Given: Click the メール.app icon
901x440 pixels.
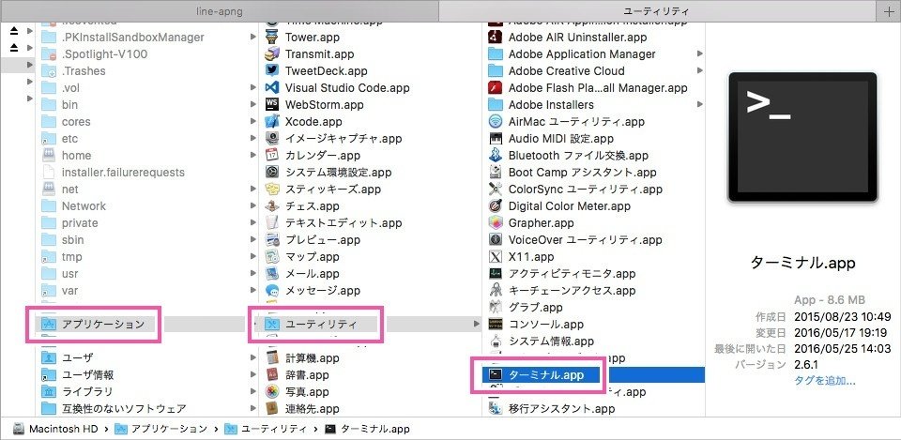Looking at the screenshot, I should point(272,273).
